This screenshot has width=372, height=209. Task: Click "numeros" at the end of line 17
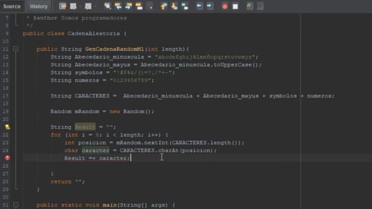pyautogui.click(x=319, y=96)
